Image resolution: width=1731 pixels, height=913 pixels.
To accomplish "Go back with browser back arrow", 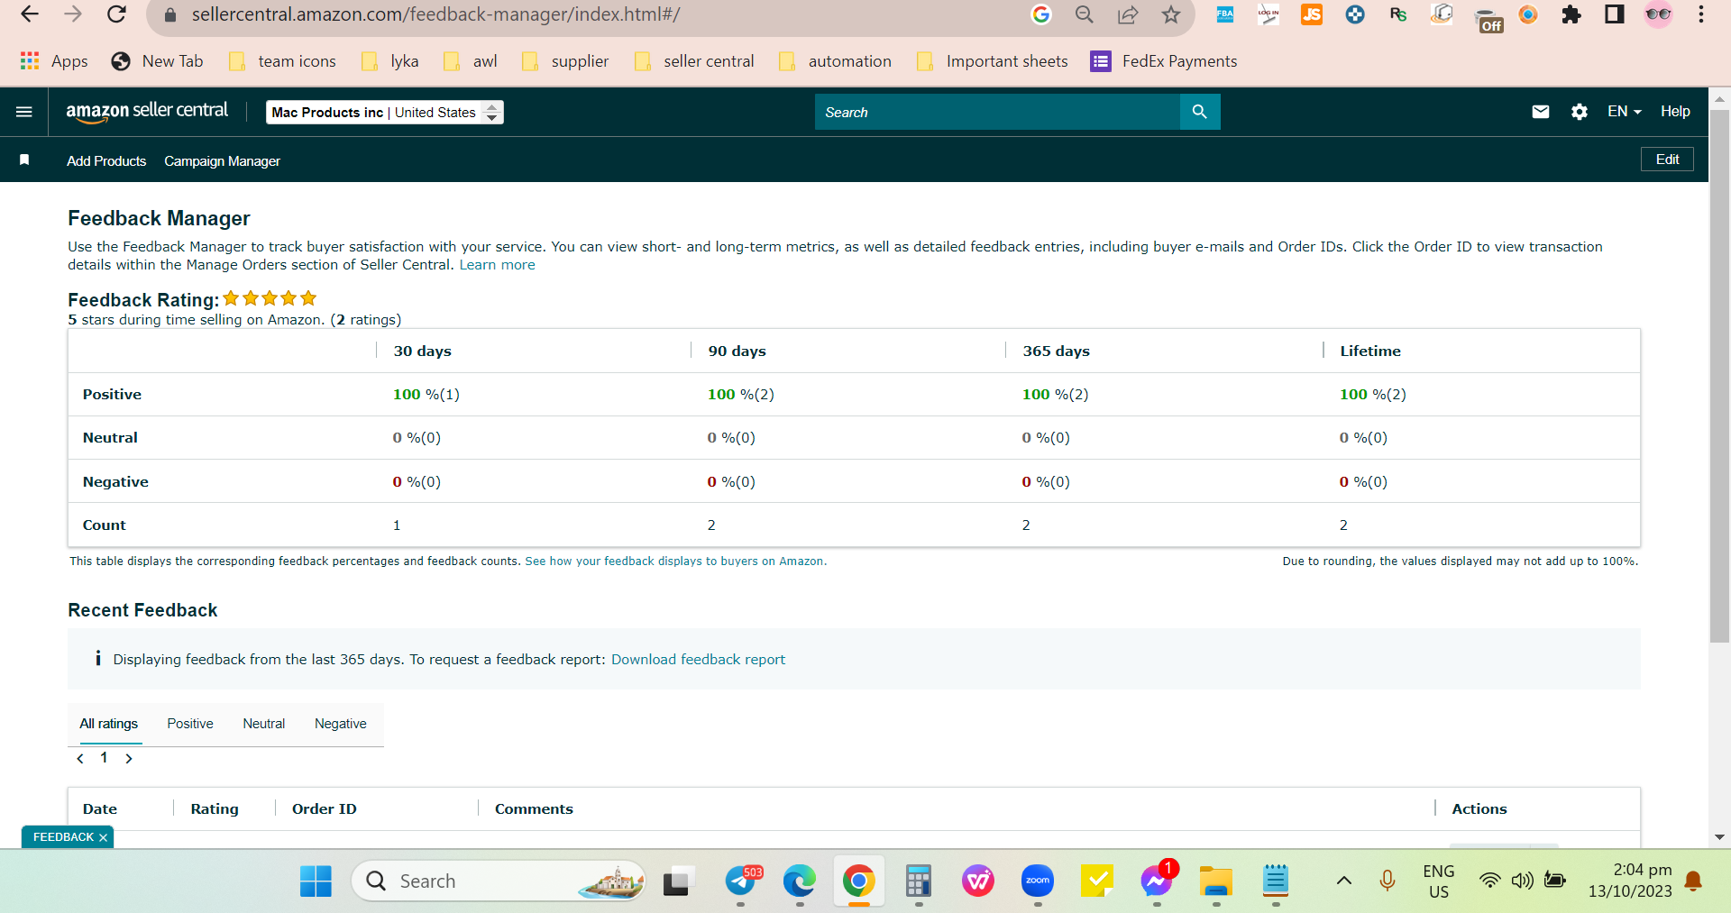I will (29, 14).
